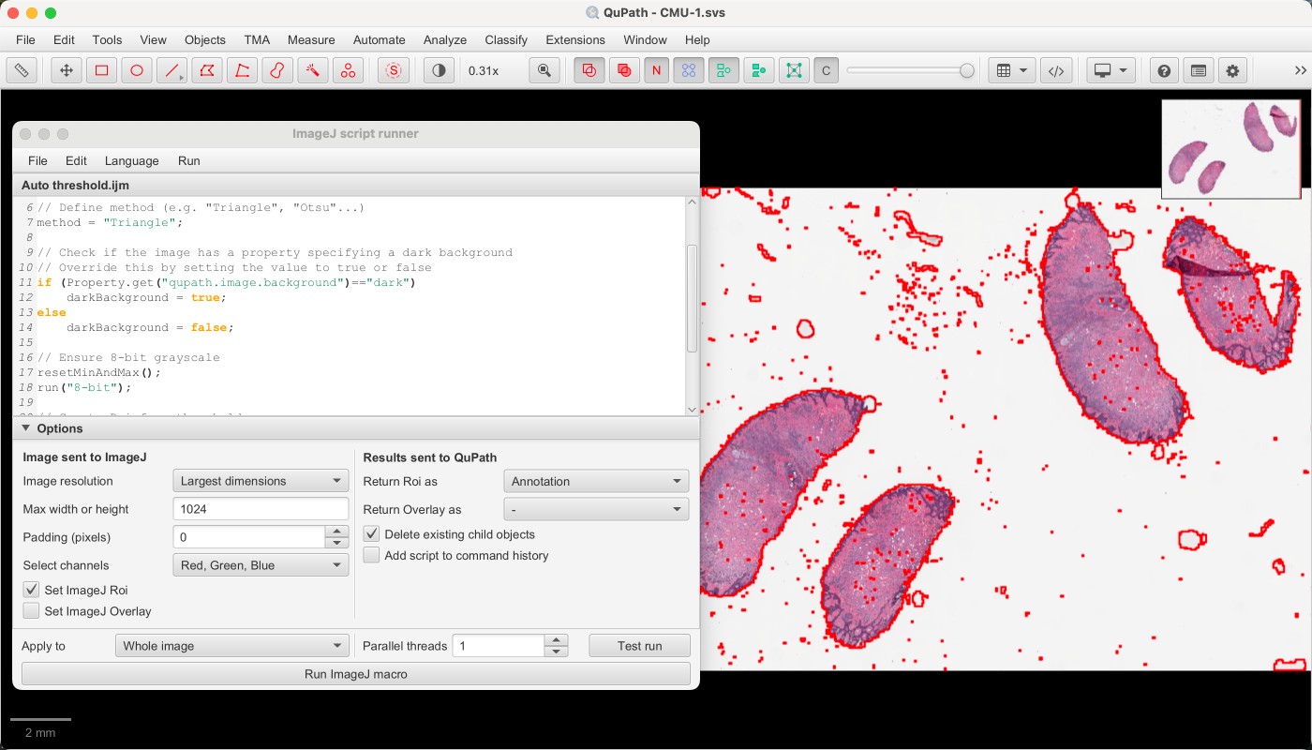The width and height of the screenshot is (1312, 750).
Task: Toggle pixel classification overlay C
Action: click(826, 70)
